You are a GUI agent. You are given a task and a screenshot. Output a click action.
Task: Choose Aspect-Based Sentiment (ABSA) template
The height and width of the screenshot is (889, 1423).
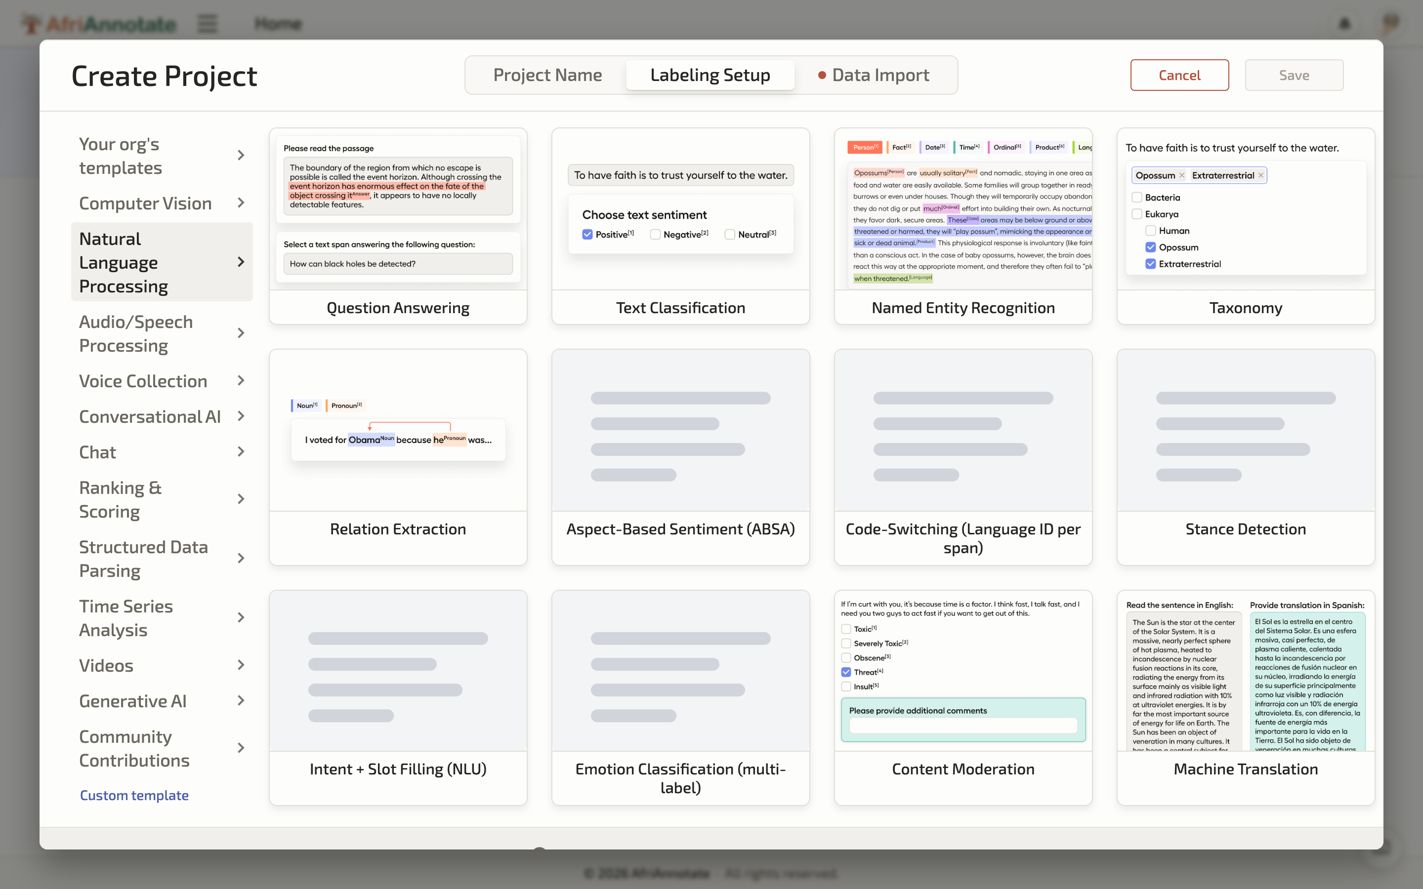(x=681, y=457)
